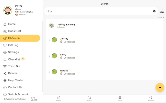Toggle Larry's check-in status circle
The width and height of the screenshot is (166, 103).
pyautogui.click(x=54, y=56)
